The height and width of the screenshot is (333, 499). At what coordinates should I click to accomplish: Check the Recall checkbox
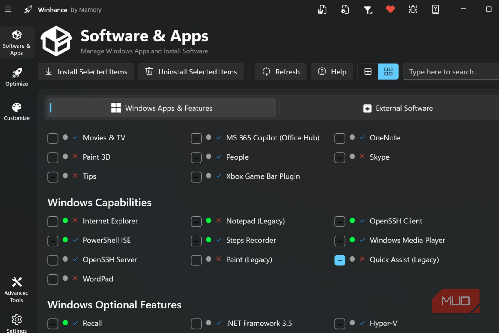(53, 324)
